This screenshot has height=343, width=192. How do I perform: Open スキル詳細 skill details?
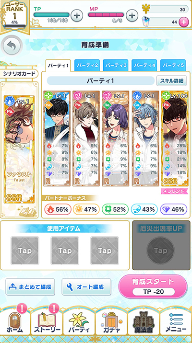pyautogui.click(x=171, y=81)
